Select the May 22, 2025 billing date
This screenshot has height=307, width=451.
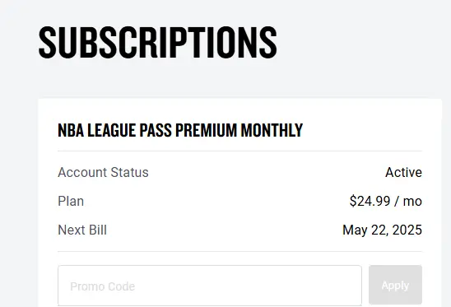(382, 230)
